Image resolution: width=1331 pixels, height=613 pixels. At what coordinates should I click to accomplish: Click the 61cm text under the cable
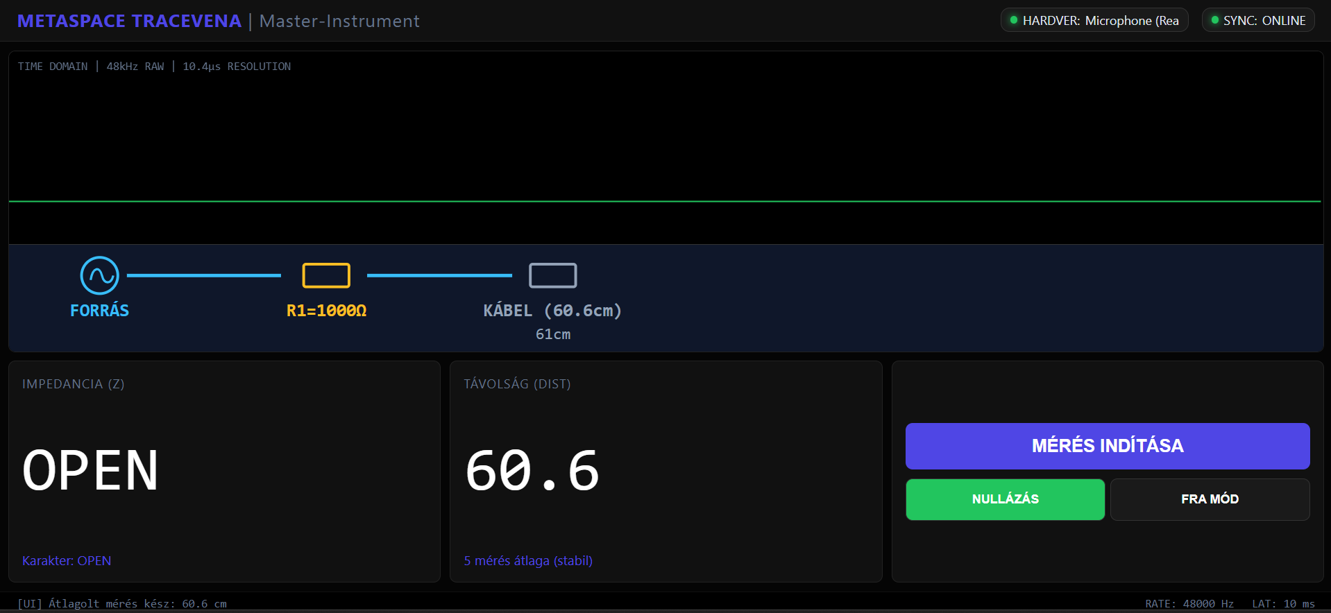pos(552,334)
